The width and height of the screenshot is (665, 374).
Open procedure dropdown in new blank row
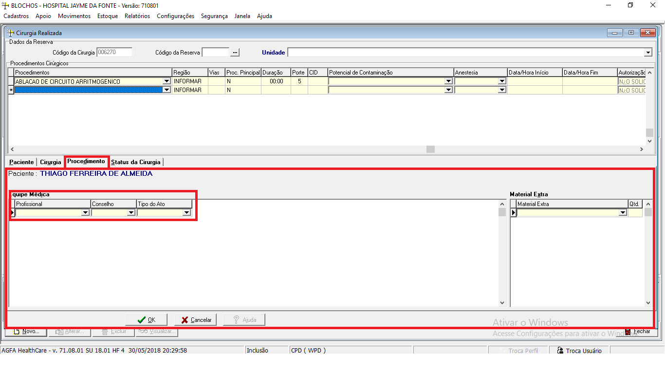(166, 90)
